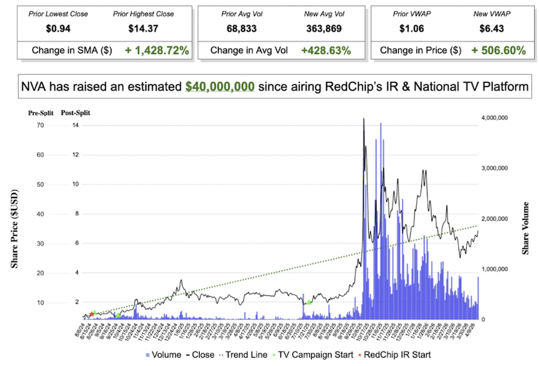539x366 pixels.
Task: Click the 2,000,000 volume axis label
Action: [x=495, y=219]
